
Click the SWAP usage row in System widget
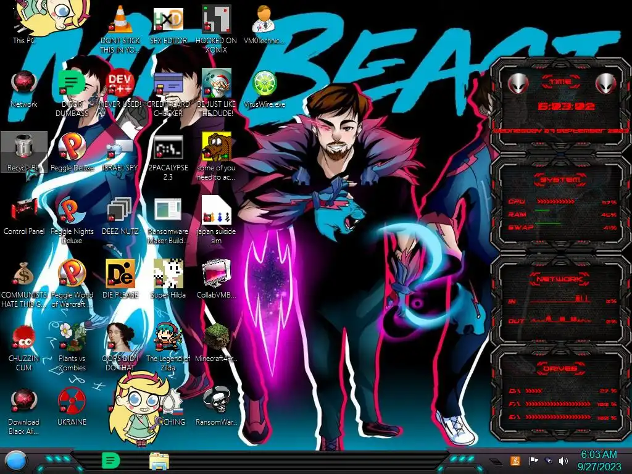coord(562,227)
